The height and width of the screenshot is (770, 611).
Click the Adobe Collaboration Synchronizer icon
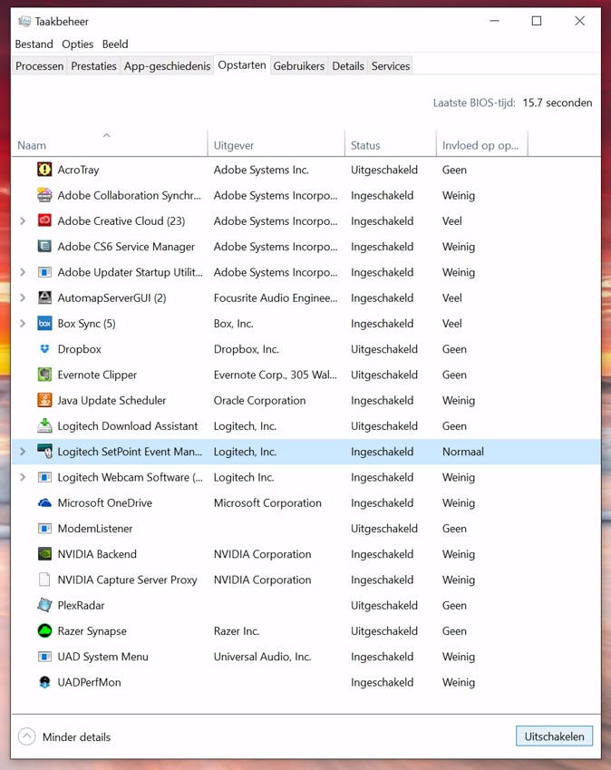(44, 195)
